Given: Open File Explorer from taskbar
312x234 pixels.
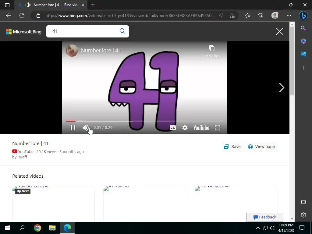Looking at the screenshot, I should coord(52,228).
